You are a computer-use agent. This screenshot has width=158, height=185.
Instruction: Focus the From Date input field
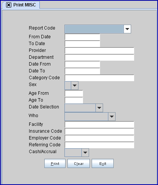coord(83,37)
